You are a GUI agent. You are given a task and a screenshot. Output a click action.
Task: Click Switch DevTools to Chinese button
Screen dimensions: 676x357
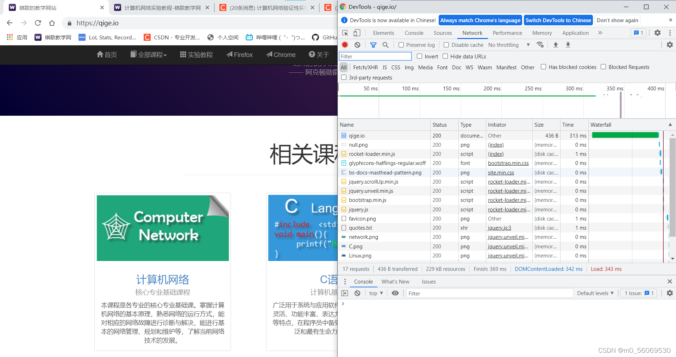click(558, 20)
